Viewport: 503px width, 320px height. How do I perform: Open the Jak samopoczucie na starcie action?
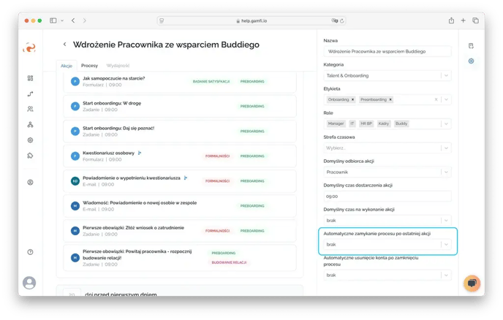coord(113,78)
